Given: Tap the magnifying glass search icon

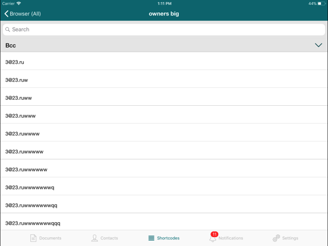Looking at the screenshot, I should (x=8, y=30).
